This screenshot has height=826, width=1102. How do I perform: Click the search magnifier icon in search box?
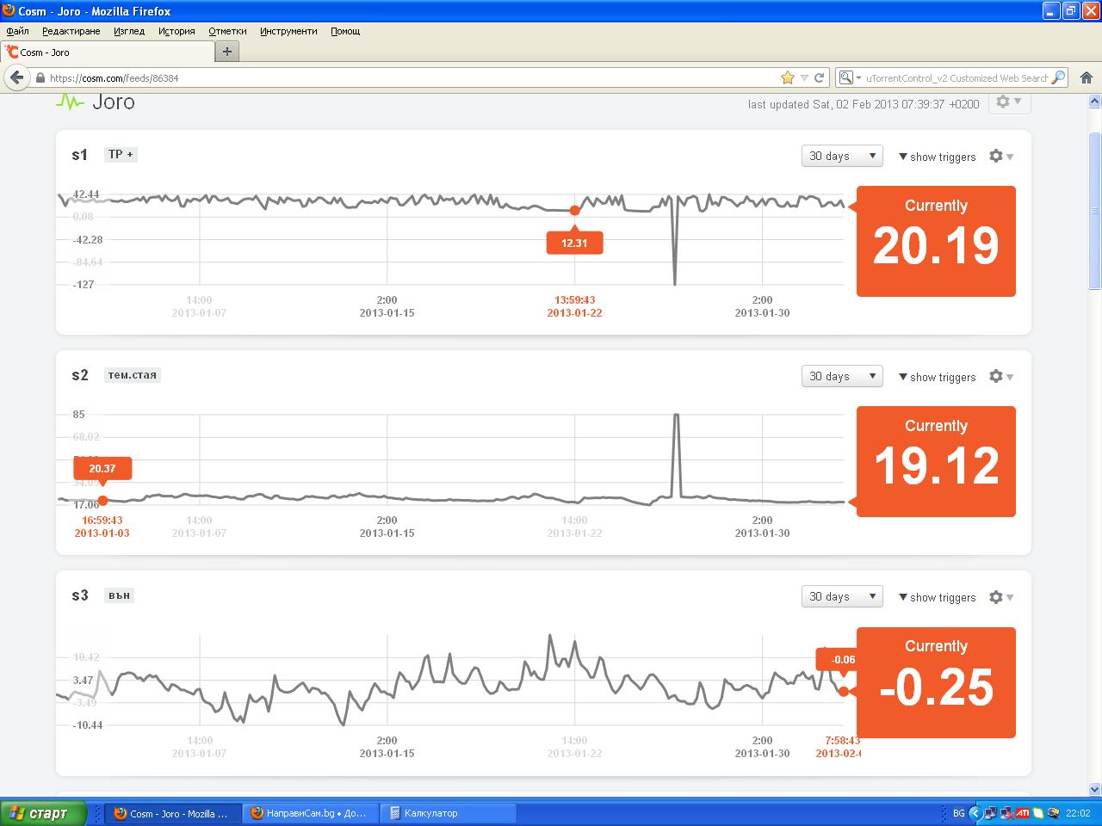(1058, 77)
